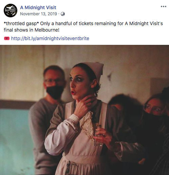The width and height of the screenshot is (169, 175).
Task: Open the three-dot post options menu
Action: 164,6
